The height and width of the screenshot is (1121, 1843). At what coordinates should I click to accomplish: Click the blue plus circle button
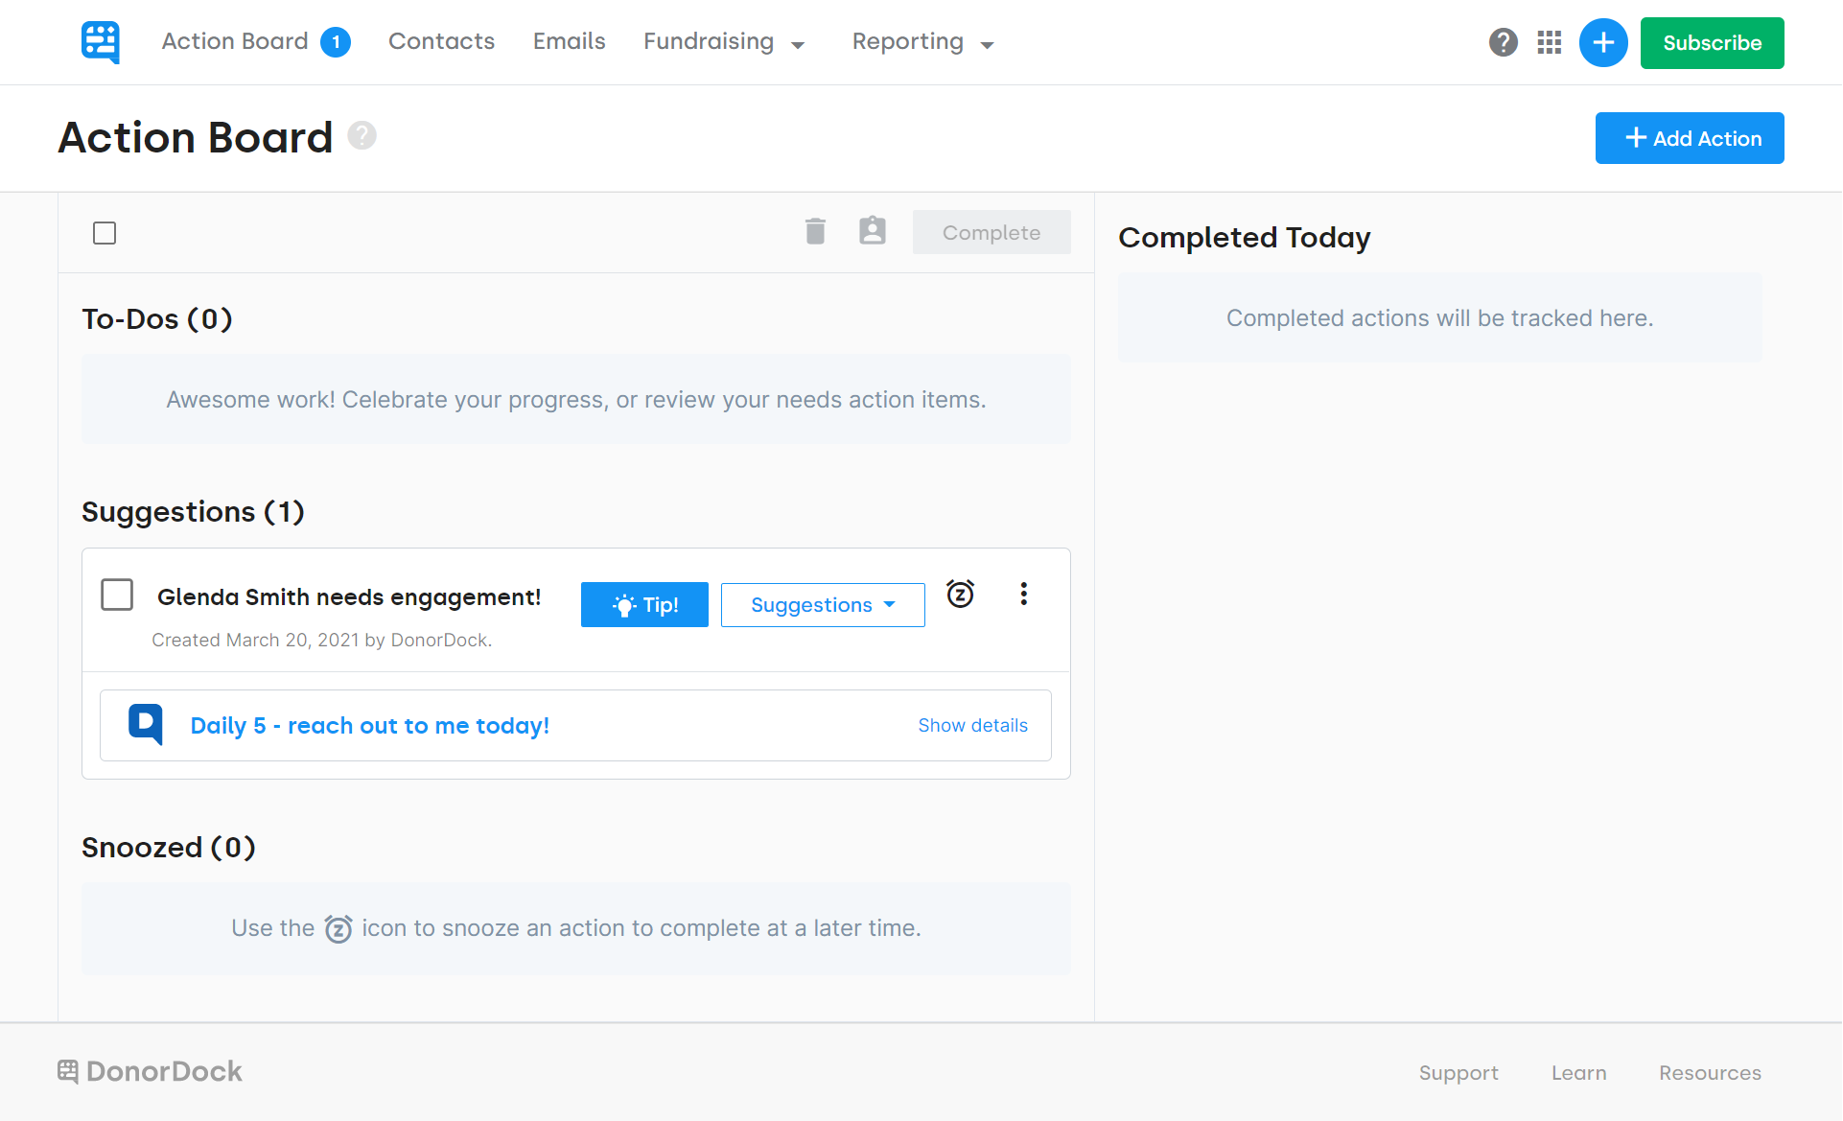1602,42
